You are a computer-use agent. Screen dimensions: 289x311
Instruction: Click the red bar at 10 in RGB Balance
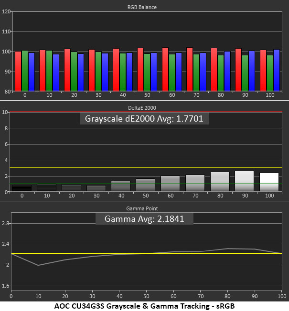[43, 71]
